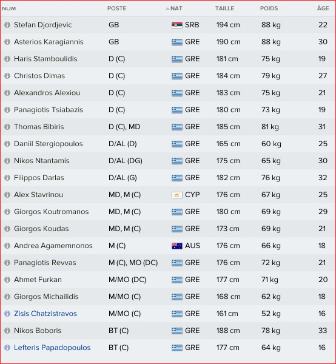Sort by POIDS column header
Viewport: 336px width, 364px height.
269,8
